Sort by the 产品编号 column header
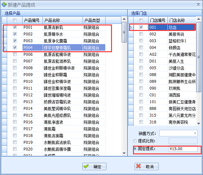The height and width of the screenshot is (175, 203). click(32, 20)
